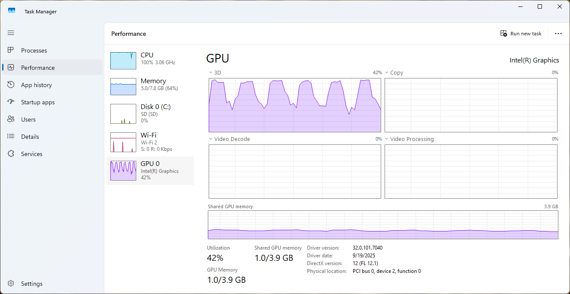Click the Shared GPU memory graph
The height and width of the screenshot is (294, 570).
(x=383, y=225)
